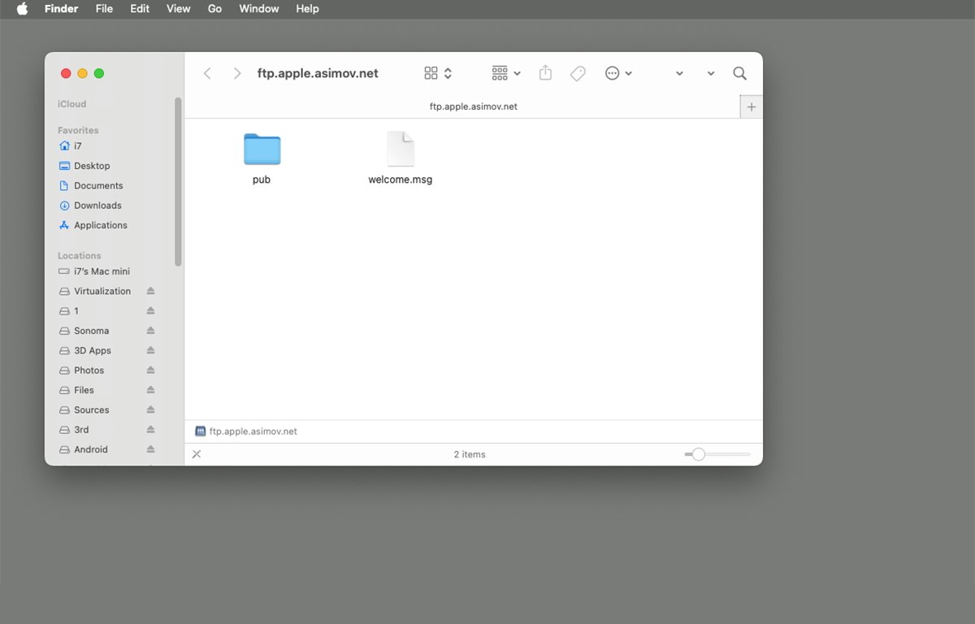Screen dimensions: 975x624
Task: Open Downloads from the sidebar
Action: pyautogui.click(x=97, y=205)
